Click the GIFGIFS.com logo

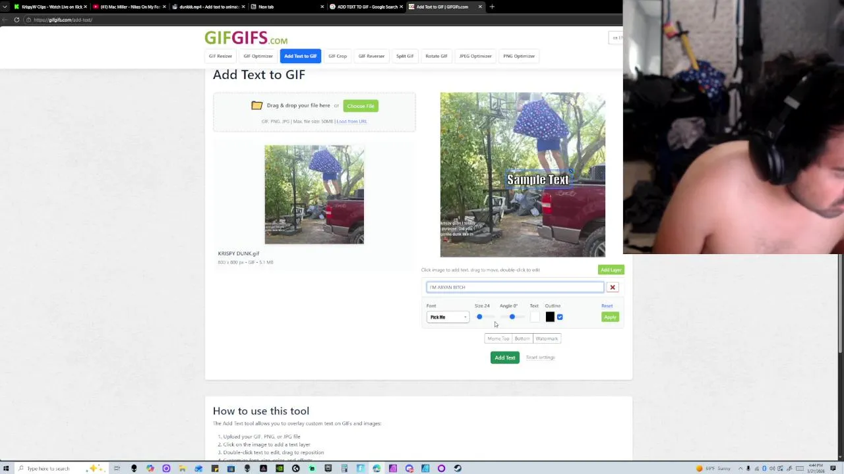click(246, 38)
